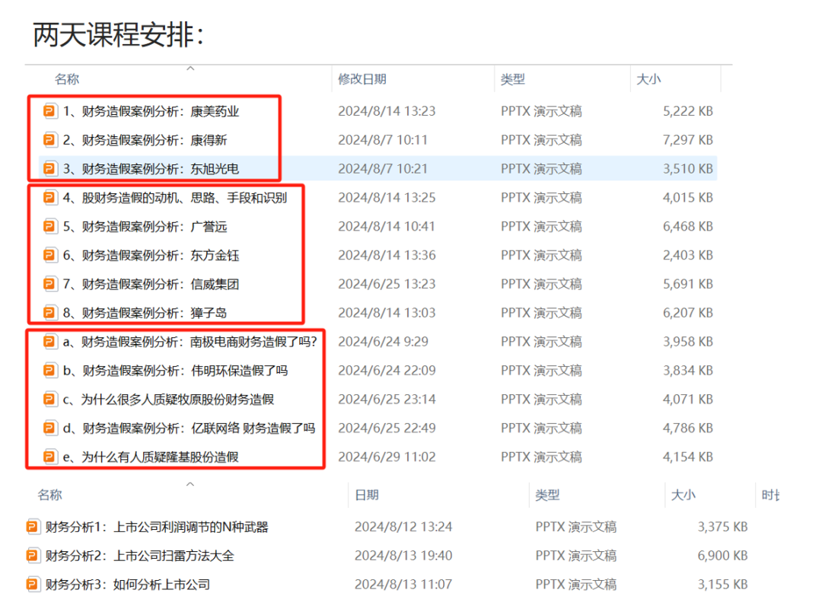This screenshot has width=822, height=609.
Task: Select the file size 2,403 KB
Action: click(688, 256)
